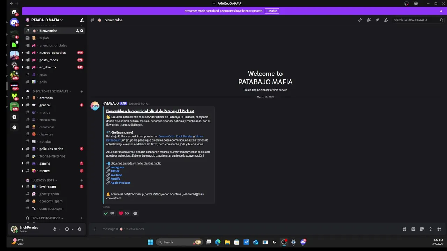Expand threads arrow for peliculas-series channel
Screen dimensions: 447x251
[x=23, y=149]
